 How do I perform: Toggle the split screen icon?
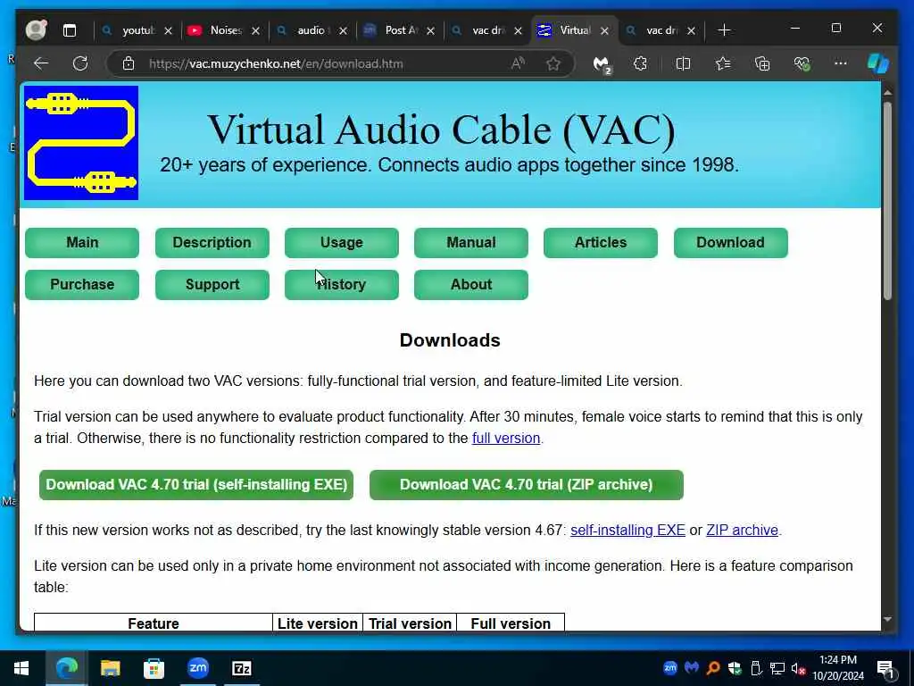coord(683,63)
